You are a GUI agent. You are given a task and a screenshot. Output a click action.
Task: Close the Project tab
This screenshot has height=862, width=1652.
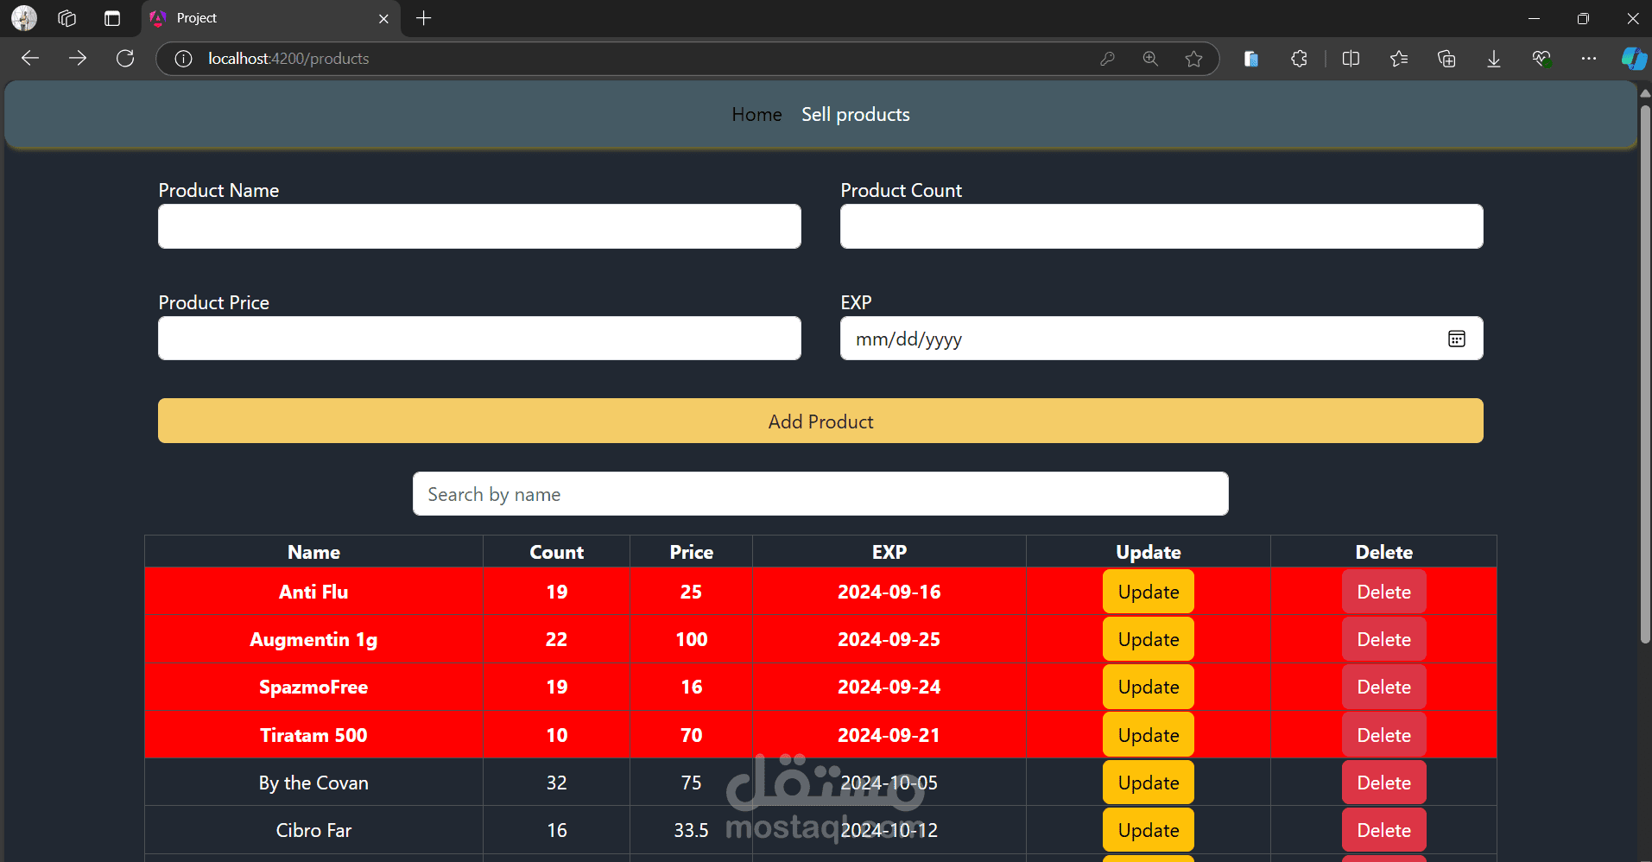[x=383, y=19]
